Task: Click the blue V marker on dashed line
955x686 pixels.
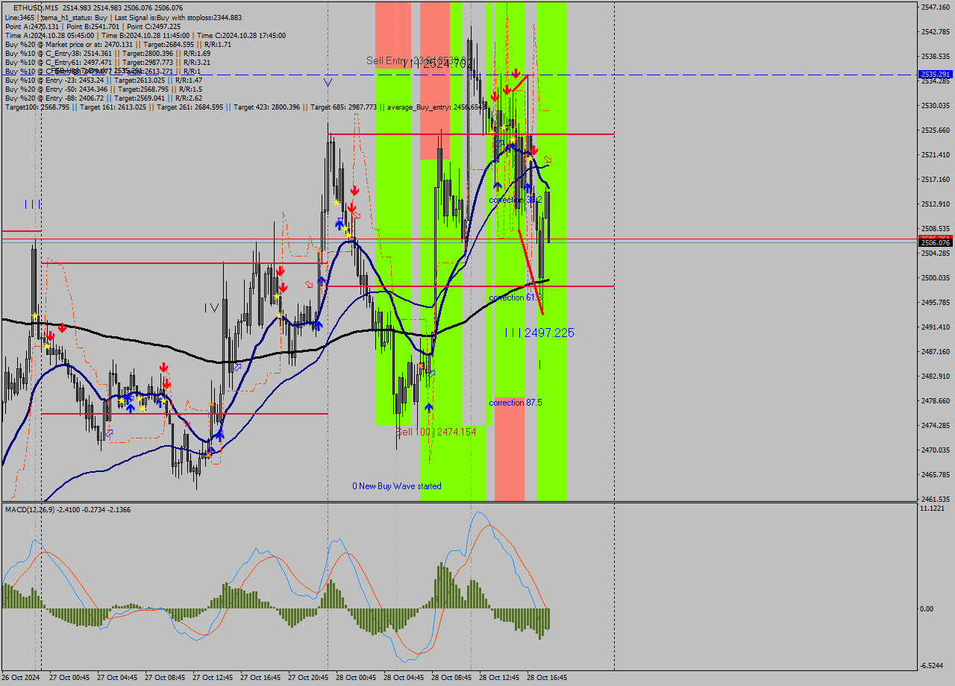Action: coord(328,82)
